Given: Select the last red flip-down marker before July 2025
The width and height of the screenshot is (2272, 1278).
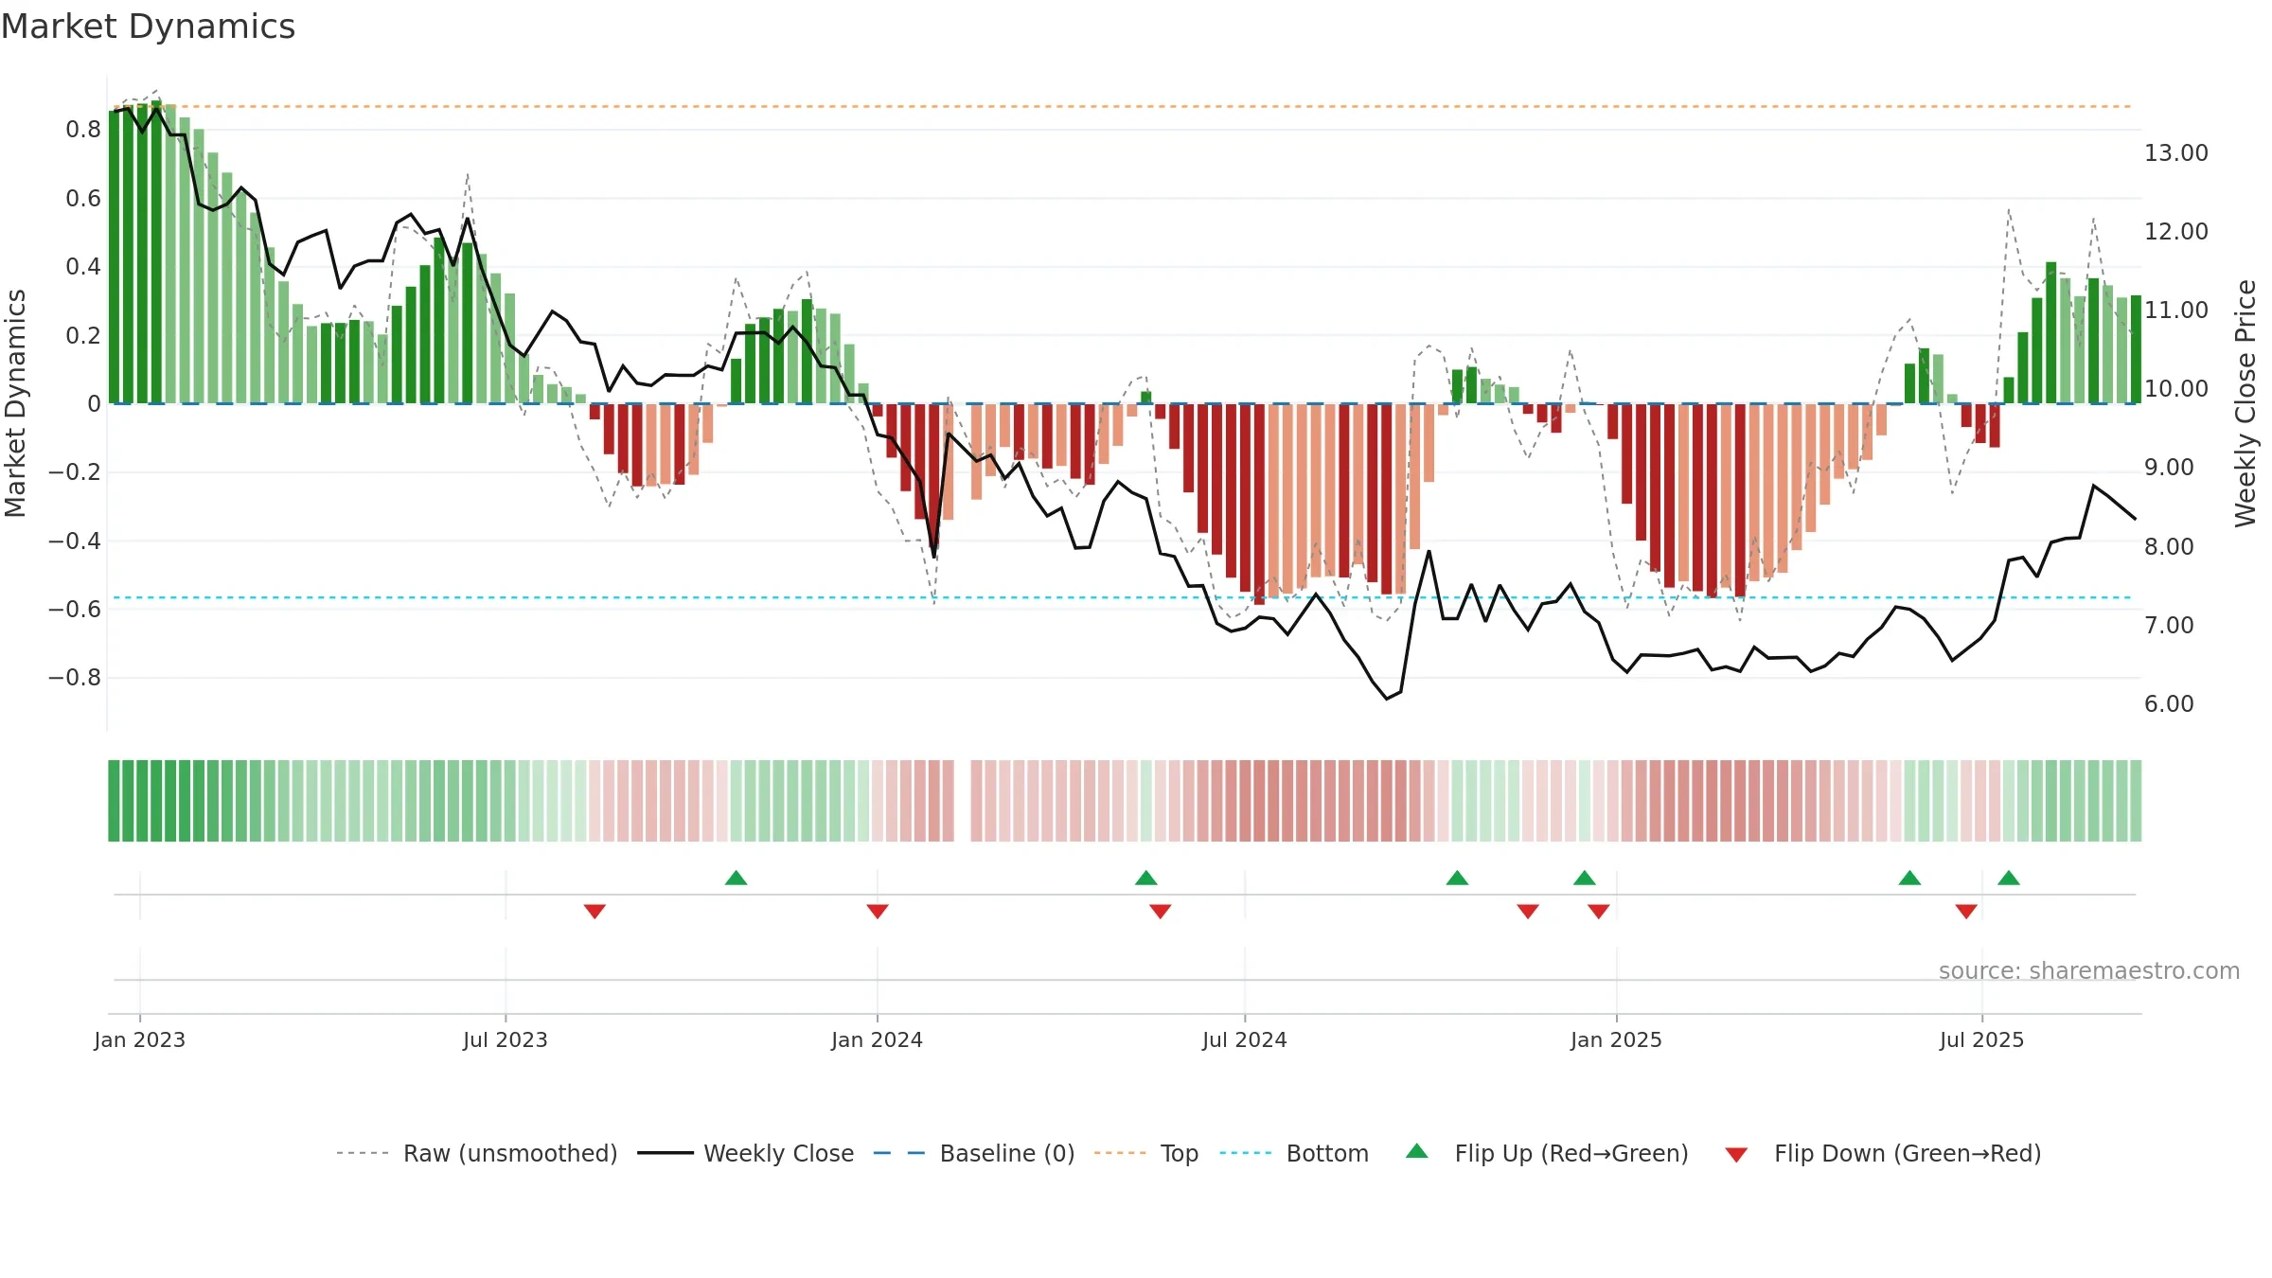Looking at the screenshot, I should pyautogui.click(x=1966, y=911).
